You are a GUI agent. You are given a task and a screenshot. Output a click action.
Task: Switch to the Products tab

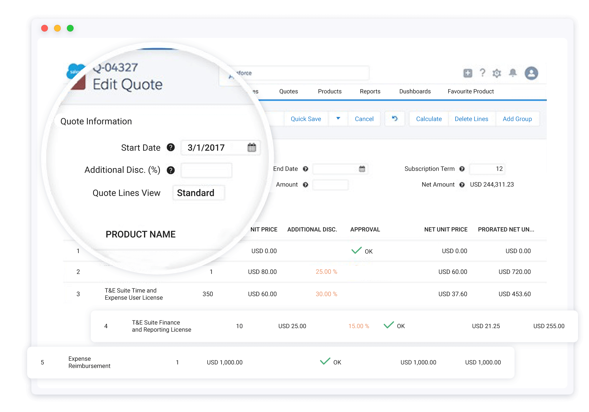click(x=330, y=91)
